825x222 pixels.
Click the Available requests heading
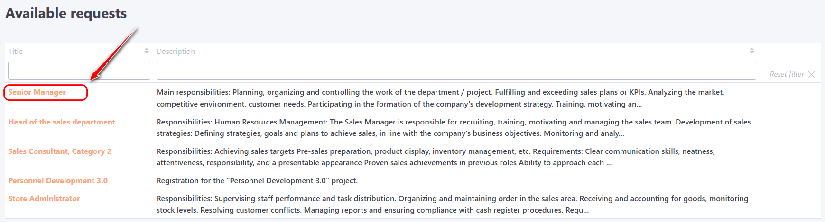(66, 13)
